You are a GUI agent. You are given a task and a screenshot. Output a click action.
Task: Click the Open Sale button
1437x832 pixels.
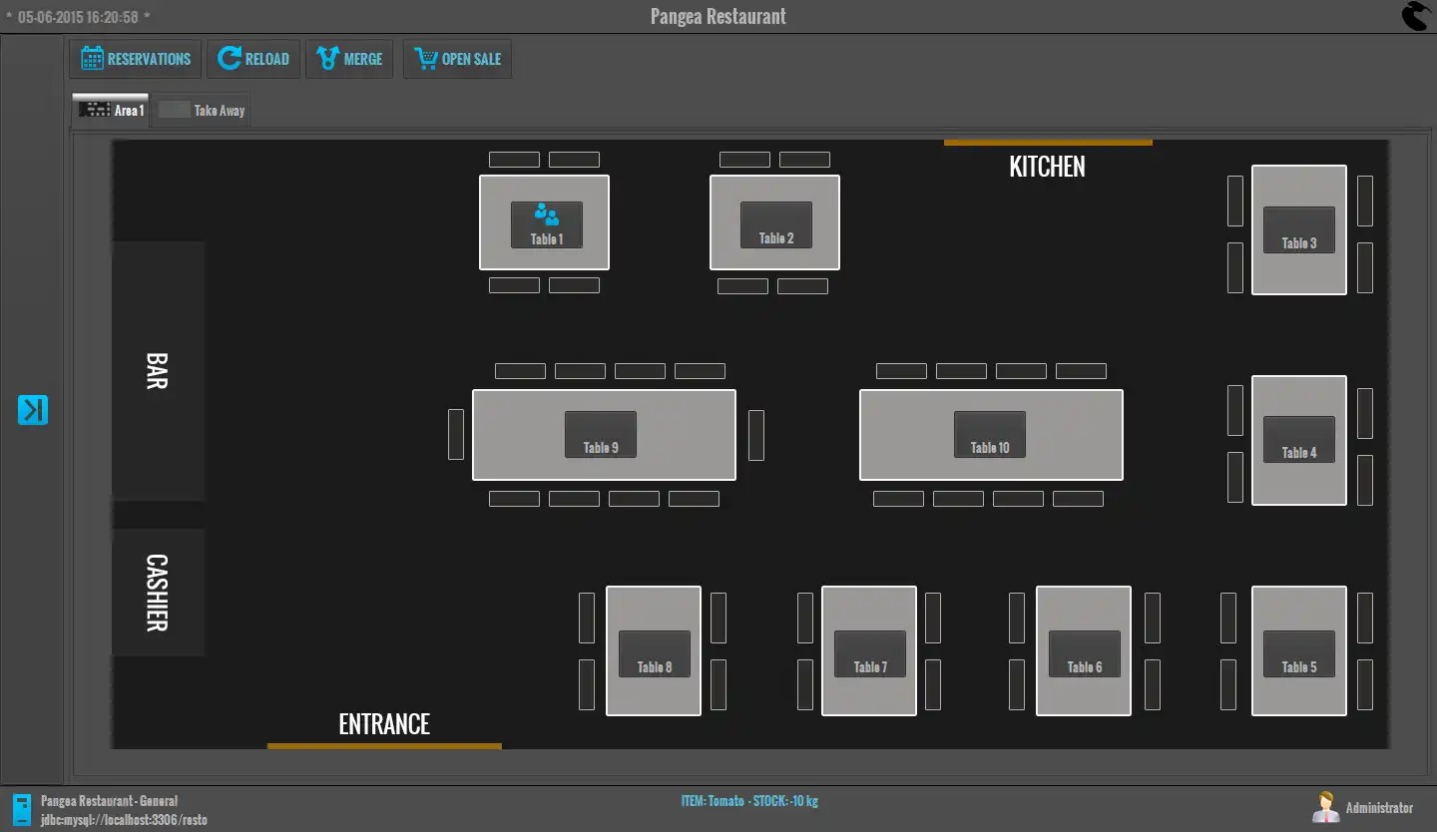[x=457, y=59]
